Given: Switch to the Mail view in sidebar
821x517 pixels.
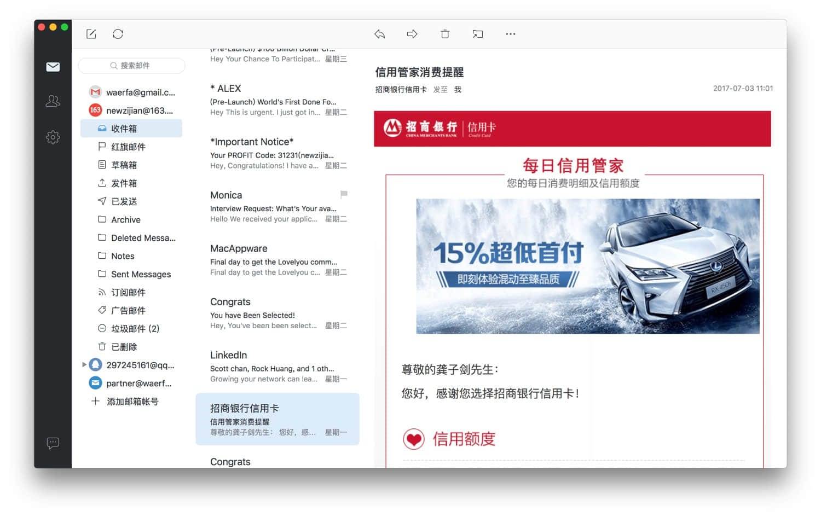Looking at the screenshot, I should coord(53,67).
